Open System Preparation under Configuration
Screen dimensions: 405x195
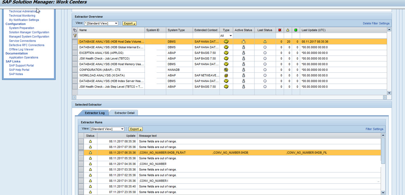point(22,28)
